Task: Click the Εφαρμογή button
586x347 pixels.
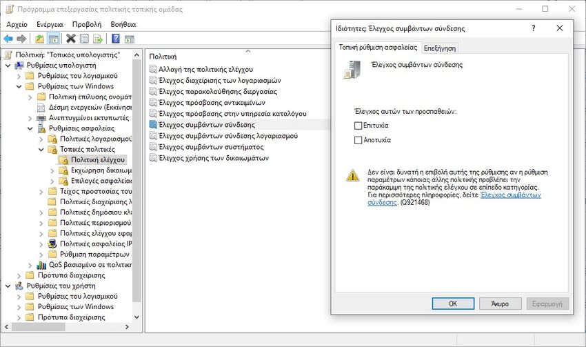Action: pos(547,304)
